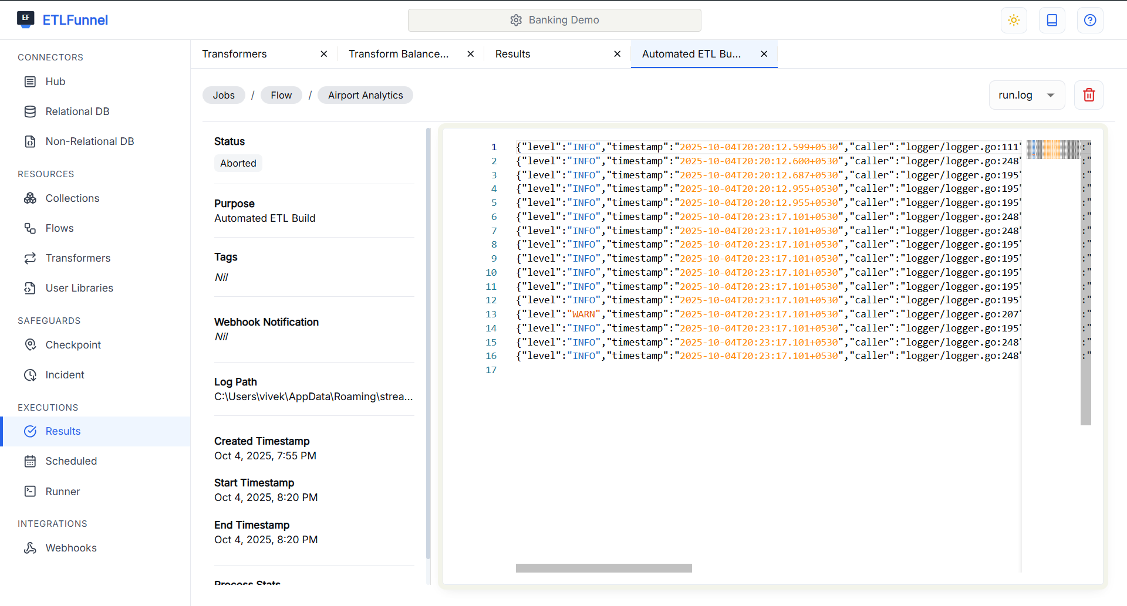The height and width of the screenshot is (606, 1127).
Task: Select the Relational DB connector
Action: click(x=77, y=111)
